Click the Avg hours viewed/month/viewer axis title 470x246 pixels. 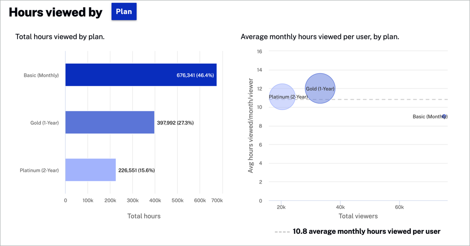point(251,126)
